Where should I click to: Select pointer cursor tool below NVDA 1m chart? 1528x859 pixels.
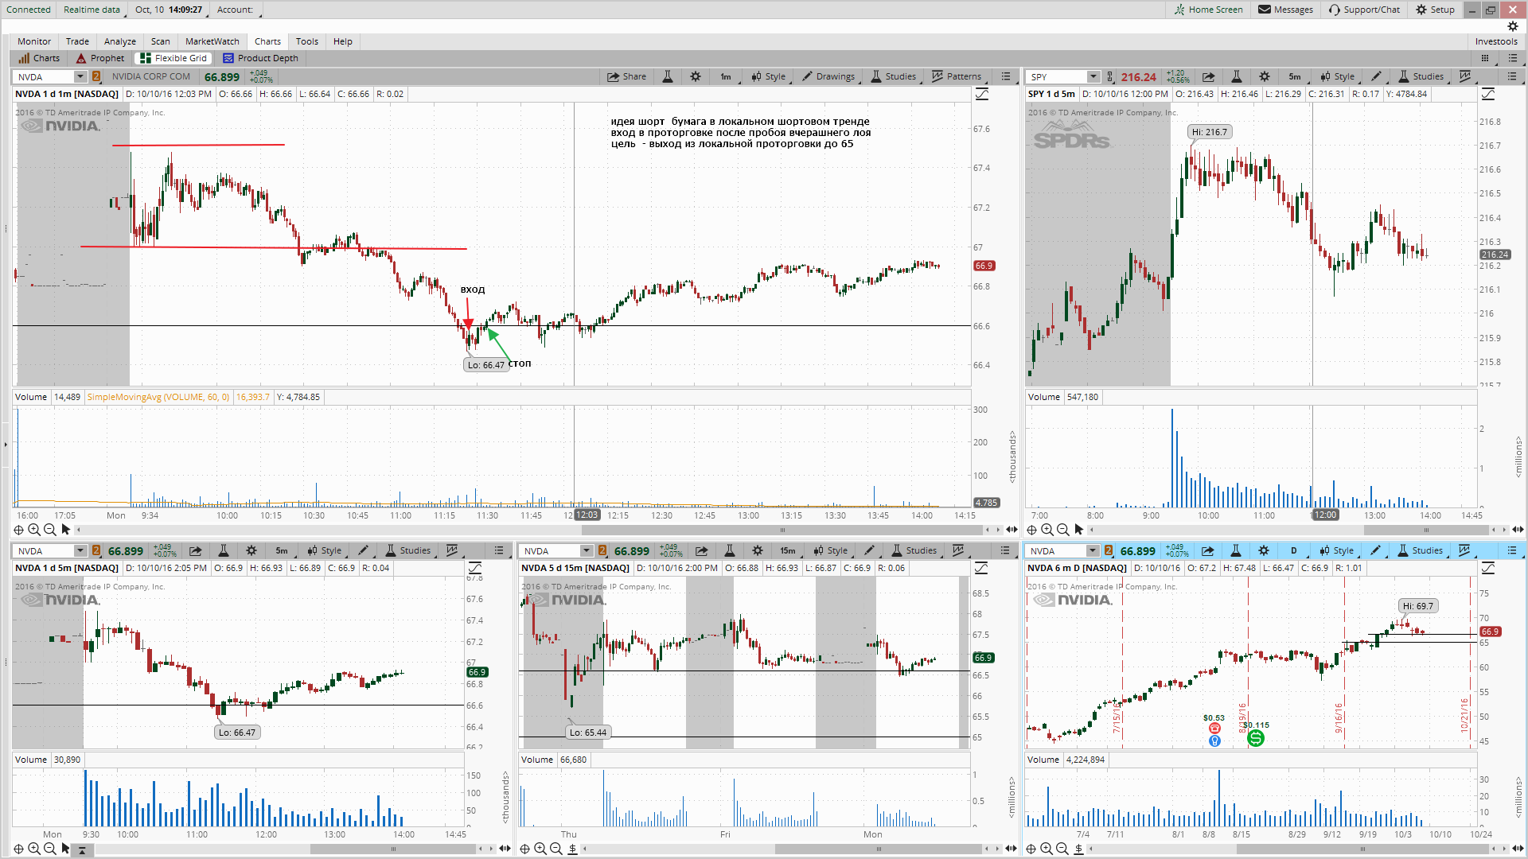(66, 530)
